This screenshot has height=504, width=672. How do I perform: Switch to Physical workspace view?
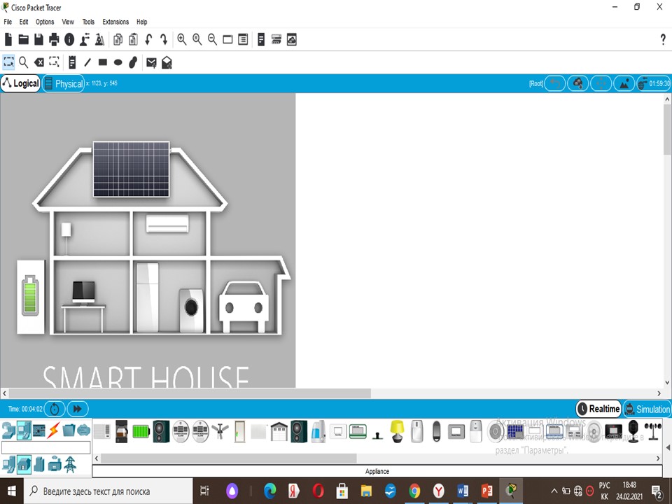tap(63, 84)
